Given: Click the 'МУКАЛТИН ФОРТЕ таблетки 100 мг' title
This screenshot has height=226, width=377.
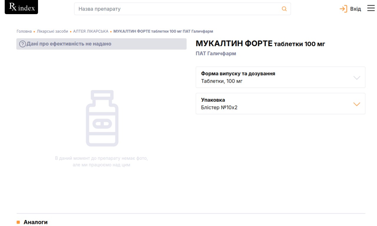Looking at the screenshot, I should tap(260, 44).
